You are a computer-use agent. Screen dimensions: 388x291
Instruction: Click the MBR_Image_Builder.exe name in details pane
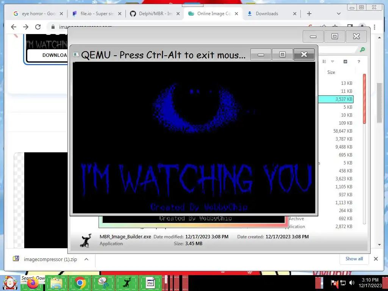tap(125, 236)
